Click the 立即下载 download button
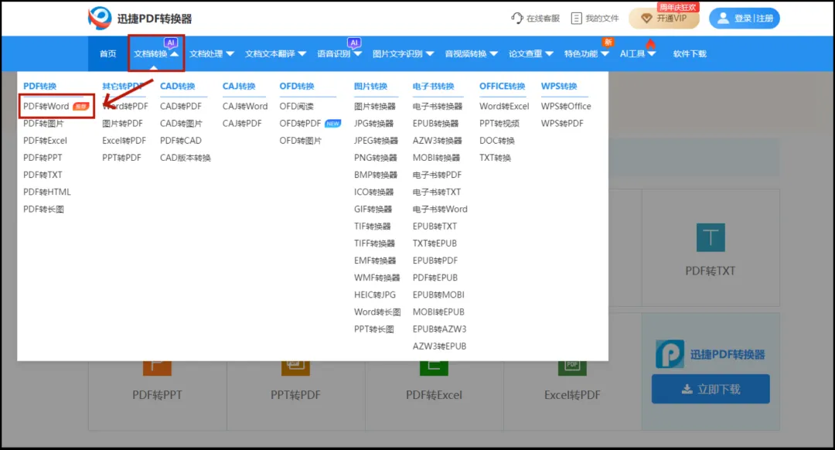The width and height of the screenshot is (835, 450). (711, 389)
